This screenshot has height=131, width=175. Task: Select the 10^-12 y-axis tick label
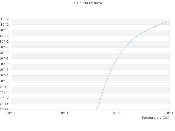click(x=4, y=98)
